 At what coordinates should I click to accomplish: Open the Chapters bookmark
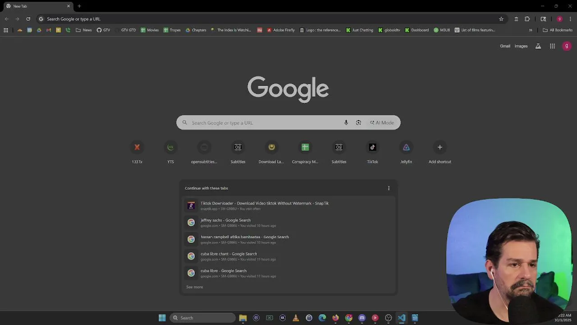click(195, 30)
